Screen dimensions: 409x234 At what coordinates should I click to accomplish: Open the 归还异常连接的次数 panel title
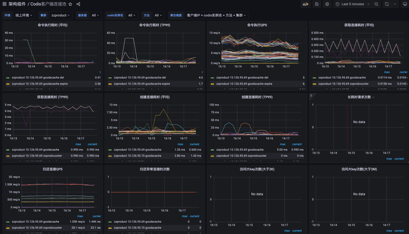155,169
